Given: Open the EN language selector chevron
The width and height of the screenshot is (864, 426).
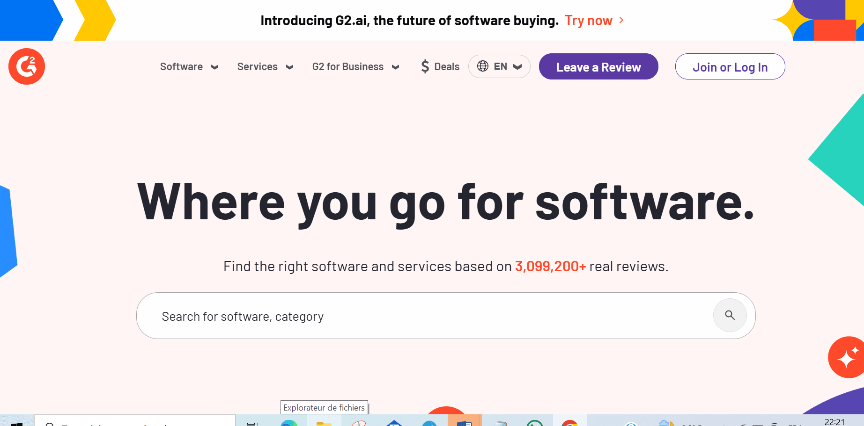Looking at the screenshot, I should point(517,67).
